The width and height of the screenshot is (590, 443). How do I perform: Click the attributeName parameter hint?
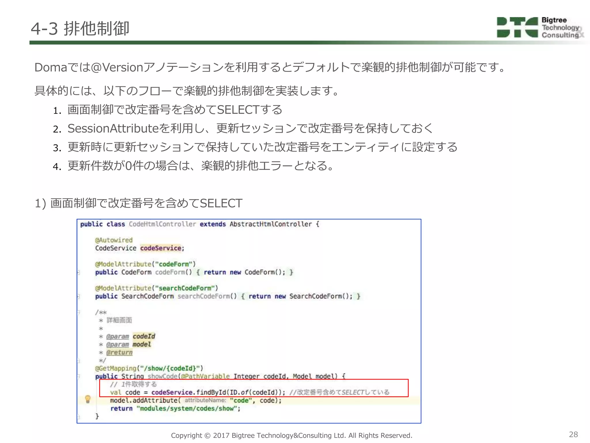click(x=205, y=400)
